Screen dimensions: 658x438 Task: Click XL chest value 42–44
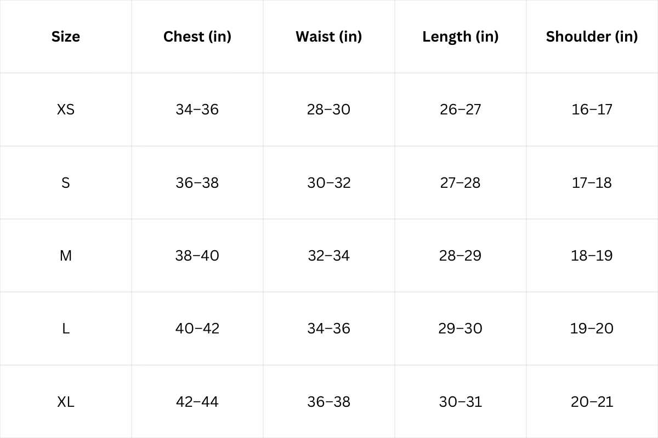click(x=197, y=402)
